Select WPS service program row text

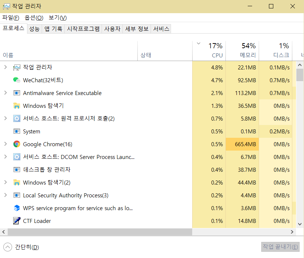[x=78, y=208]
